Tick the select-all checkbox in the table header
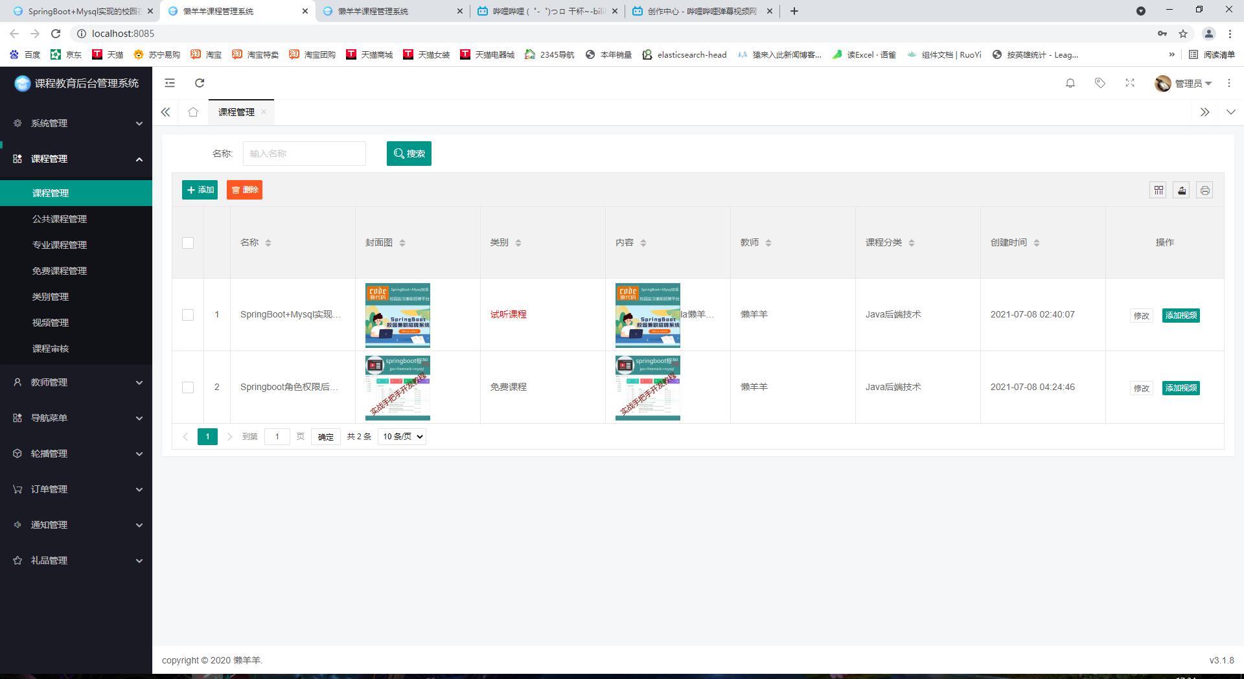 (x=188, y=243)
